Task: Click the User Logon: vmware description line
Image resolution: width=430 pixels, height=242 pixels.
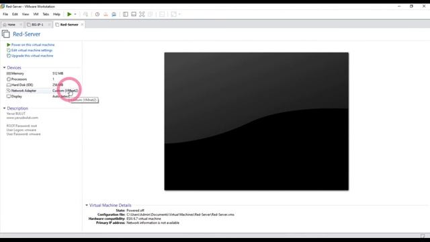Action: tap(21, 130)
